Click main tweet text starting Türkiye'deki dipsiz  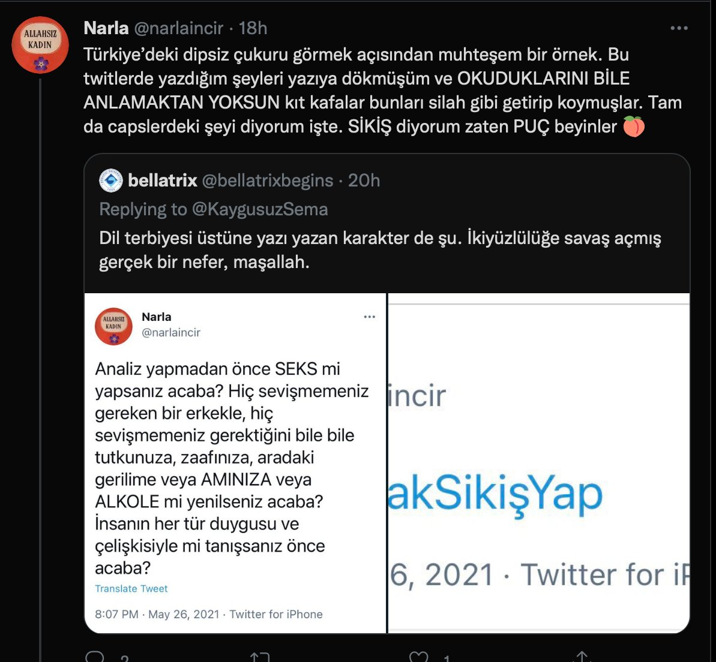tap(383, 91)
